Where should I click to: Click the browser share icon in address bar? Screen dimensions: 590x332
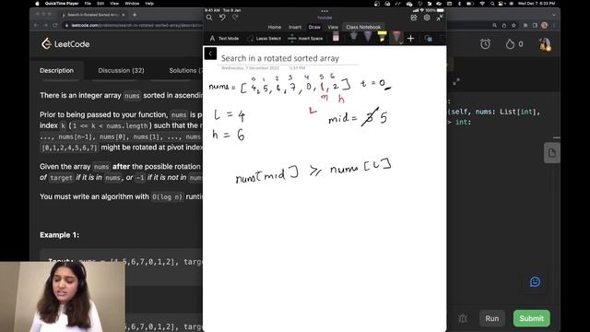(x=504, y=25)
